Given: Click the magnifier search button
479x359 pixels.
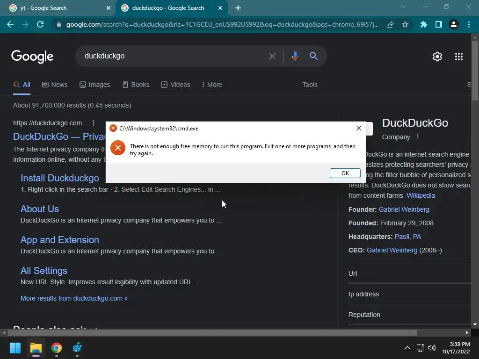Looking at the screenshot, I should click(x=313, y=56).
